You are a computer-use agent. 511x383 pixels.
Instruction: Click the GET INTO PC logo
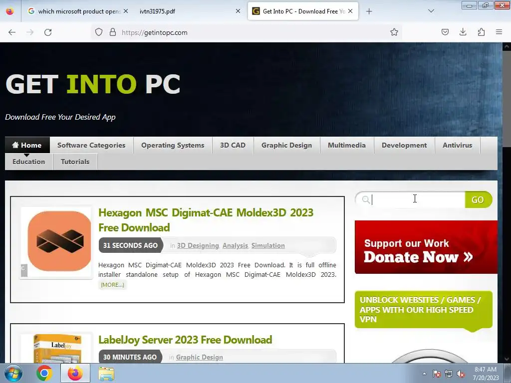[x=93, y=84]
